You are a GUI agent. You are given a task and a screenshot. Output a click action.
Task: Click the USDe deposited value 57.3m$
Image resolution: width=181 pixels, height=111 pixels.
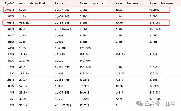[x=84, y=86]
